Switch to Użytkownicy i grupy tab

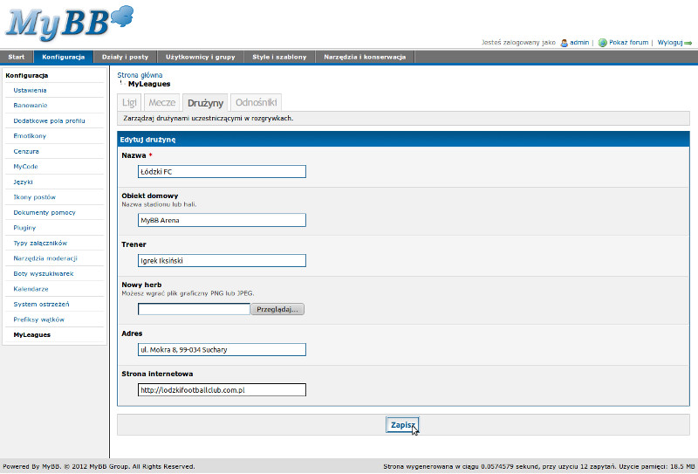[200, 57]
